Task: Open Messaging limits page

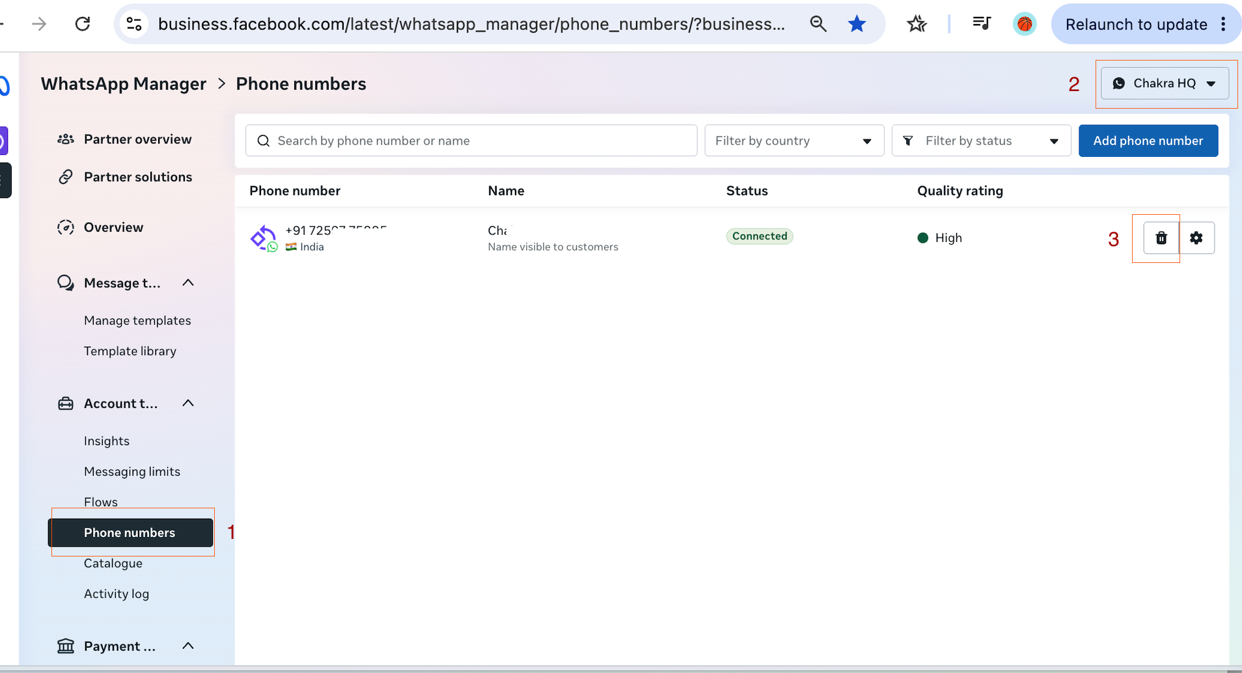Action: 132,471
